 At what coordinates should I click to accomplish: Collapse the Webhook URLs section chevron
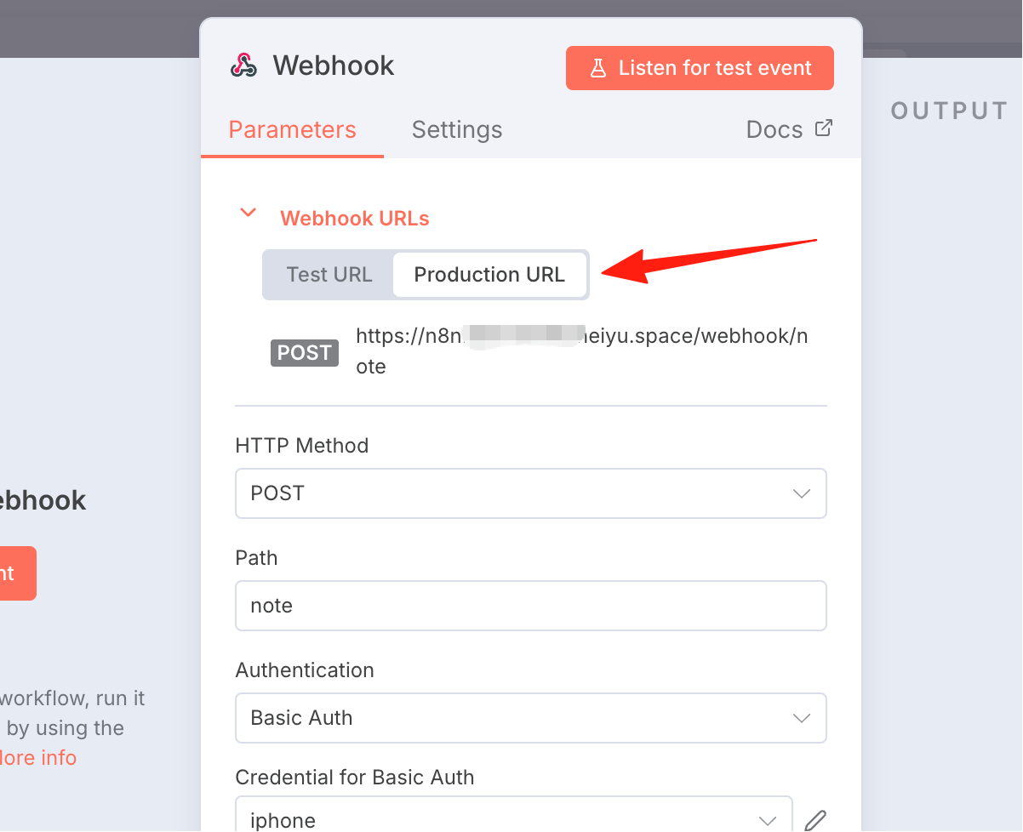tap(248, 213)
